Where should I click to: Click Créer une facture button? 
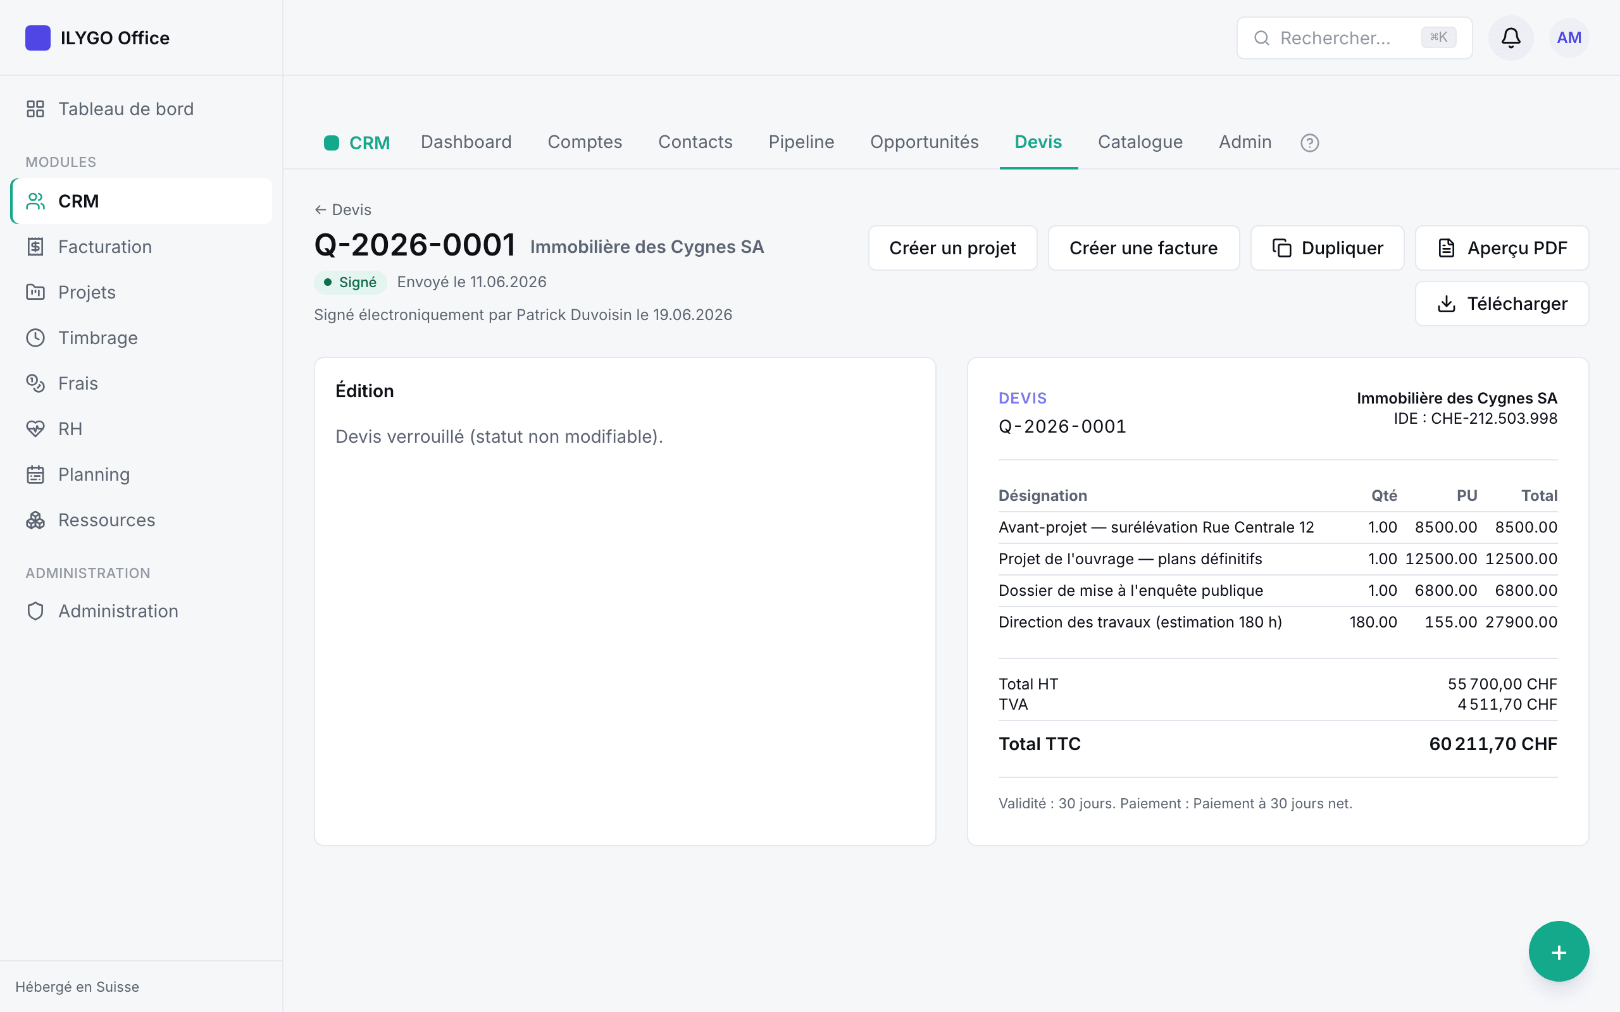click(x=1143, y=248)
